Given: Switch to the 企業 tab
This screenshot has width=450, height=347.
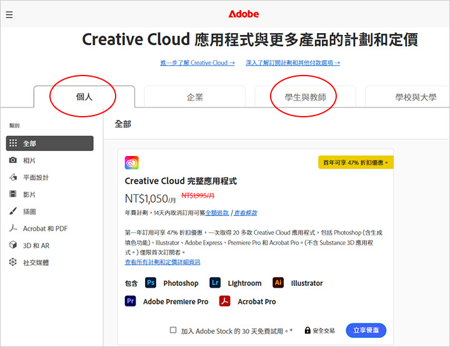Looking at the screenshot, I should [195, 97].
